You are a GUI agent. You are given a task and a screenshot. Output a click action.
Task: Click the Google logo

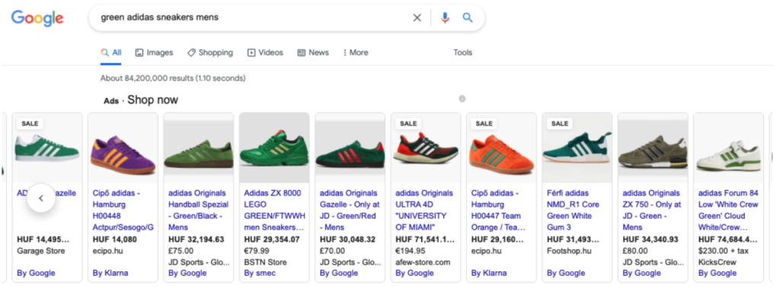(37, 18)
